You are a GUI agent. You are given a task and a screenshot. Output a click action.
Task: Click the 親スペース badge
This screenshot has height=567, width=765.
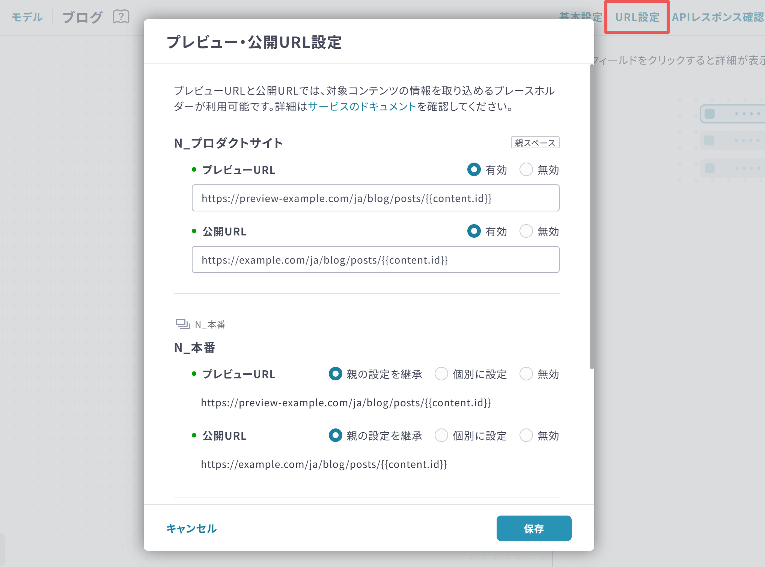[535, 143]
